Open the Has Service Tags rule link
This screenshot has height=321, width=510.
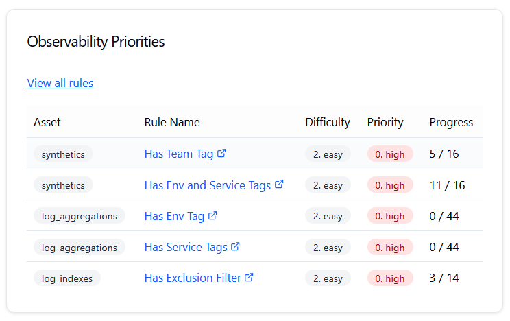click(x=186, y=247)
